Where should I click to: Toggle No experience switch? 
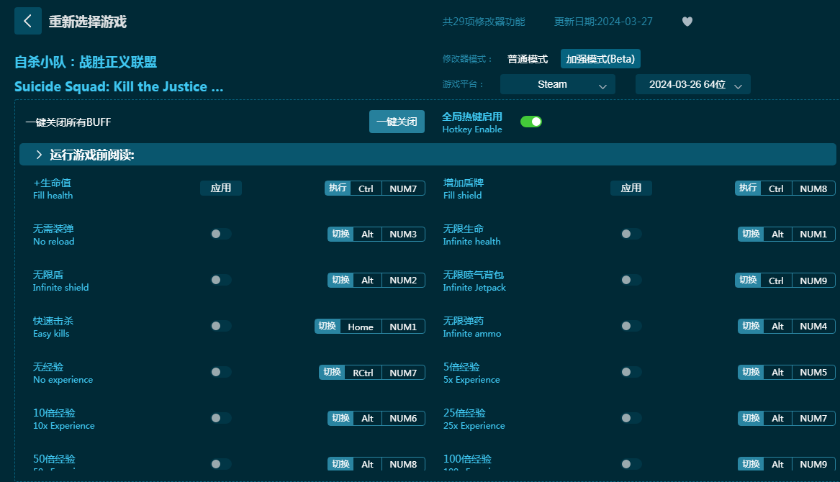coord(221,372)
